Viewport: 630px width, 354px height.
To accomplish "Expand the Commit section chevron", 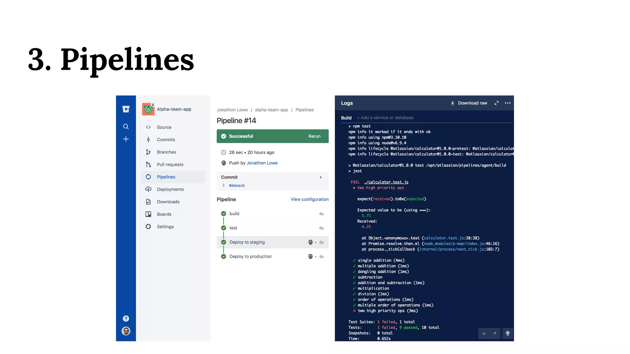I will (x=321, y=177).
